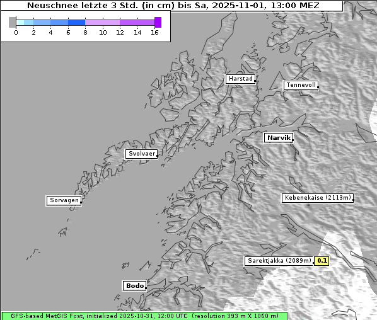Select the Svolvaer location label
The width and height of the screenshot is (377, 320).
[x=142, y=154]
